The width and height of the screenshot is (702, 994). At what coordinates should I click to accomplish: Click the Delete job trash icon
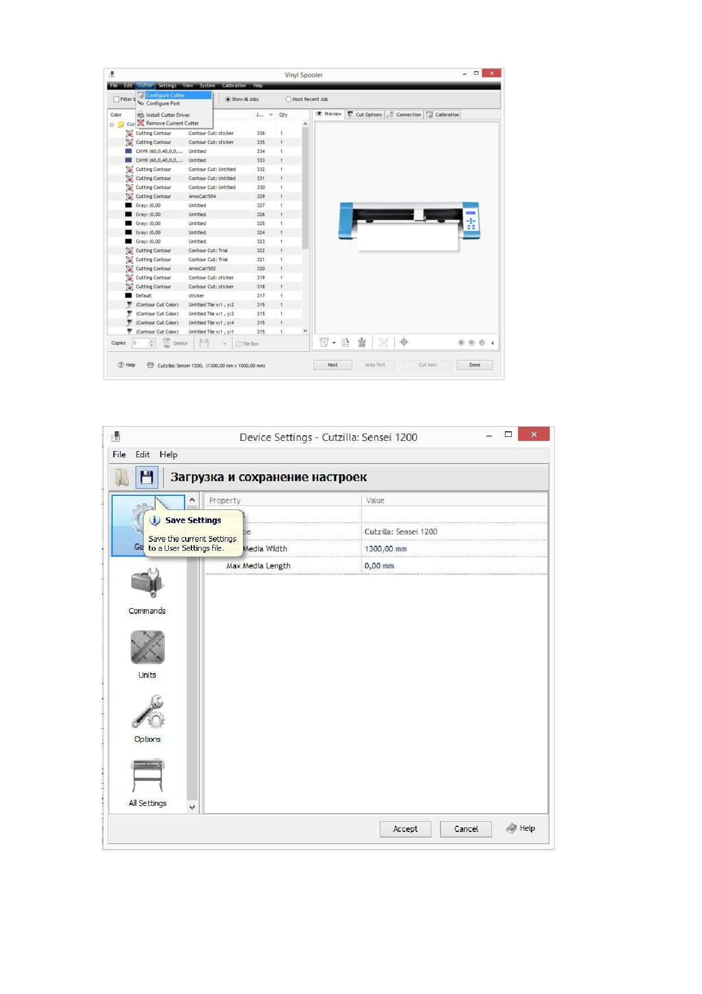(x=166, y=343)
